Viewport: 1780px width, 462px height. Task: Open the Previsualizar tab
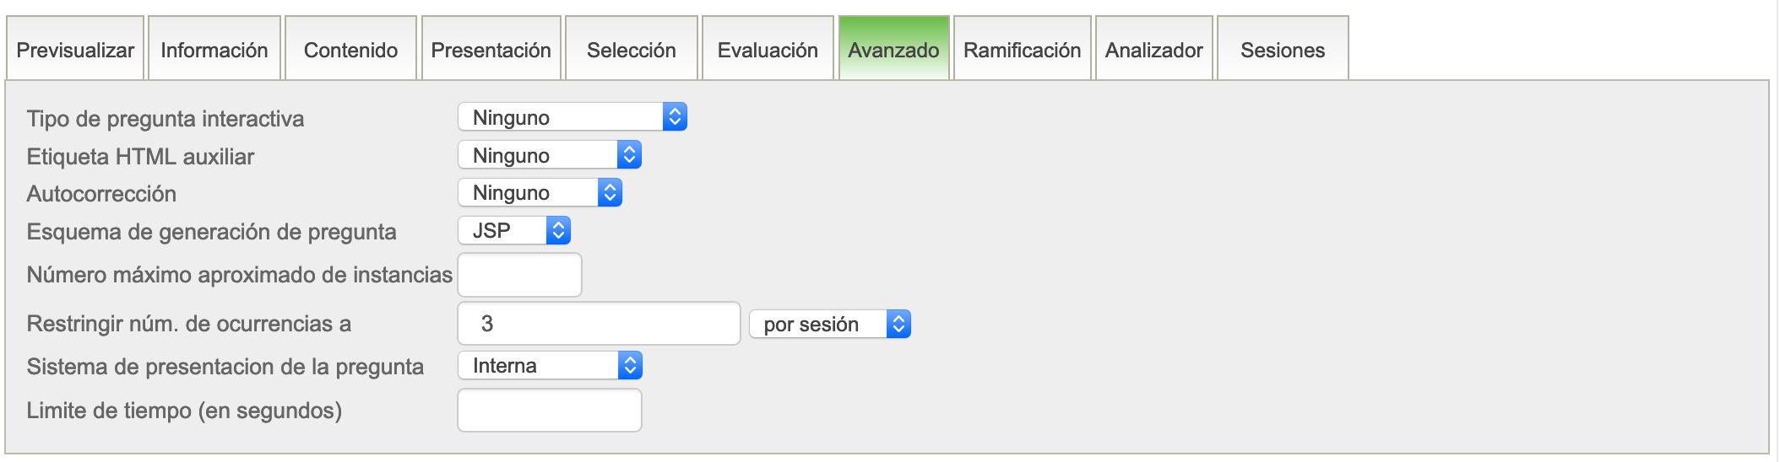75,50
